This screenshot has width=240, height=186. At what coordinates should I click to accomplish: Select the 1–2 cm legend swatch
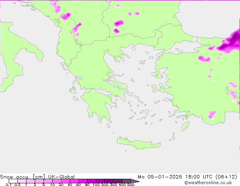tap(31, 181)
